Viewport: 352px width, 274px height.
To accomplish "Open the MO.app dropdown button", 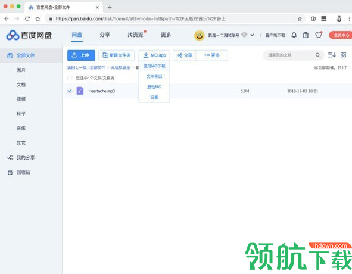I will pos(154,55).
